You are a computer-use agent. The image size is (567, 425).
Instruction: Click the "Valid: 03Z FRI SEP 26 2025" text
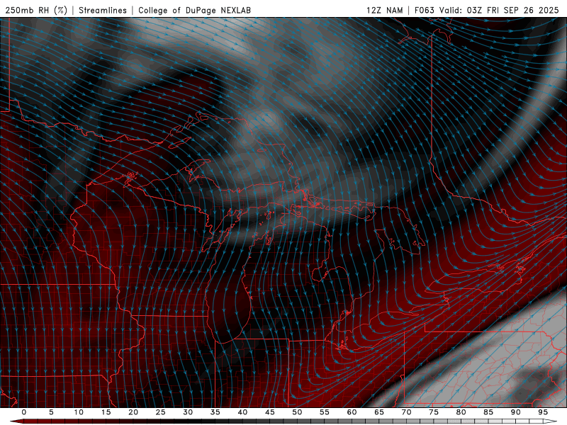[499, 10]
